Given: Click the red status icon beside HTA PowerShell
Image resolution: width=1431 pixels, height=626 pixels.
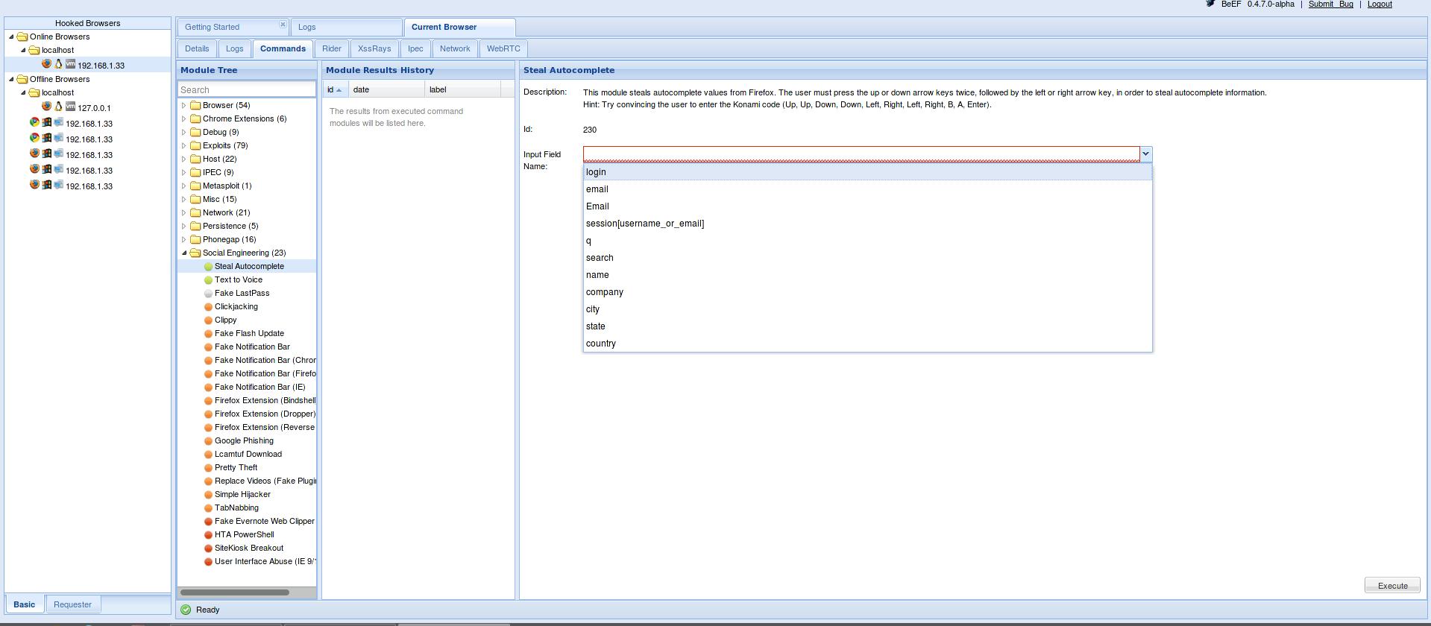Looking at the screenshot, I should point(208,535).
